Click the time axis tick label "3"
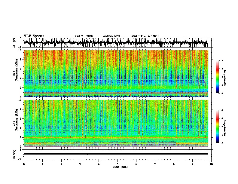Screen dimensions: 238x184 point(80,164)
